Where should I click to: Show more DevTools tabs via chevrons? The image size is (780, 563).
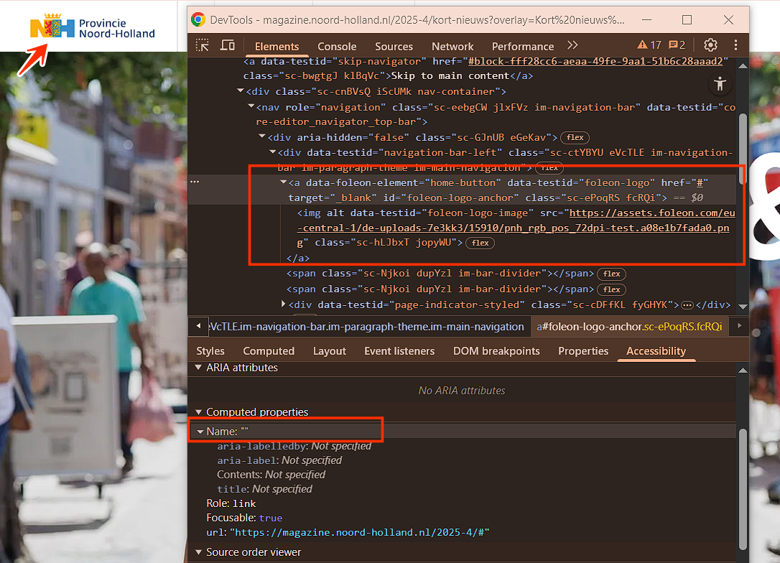pyautogui.click(x=572, y=45)
